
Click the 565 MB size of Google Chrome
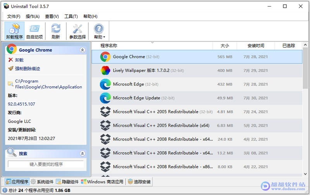[225, 57]
